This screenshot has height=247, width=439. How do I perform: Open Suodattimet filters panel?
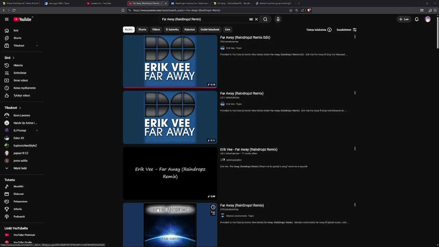coord(347,30)
